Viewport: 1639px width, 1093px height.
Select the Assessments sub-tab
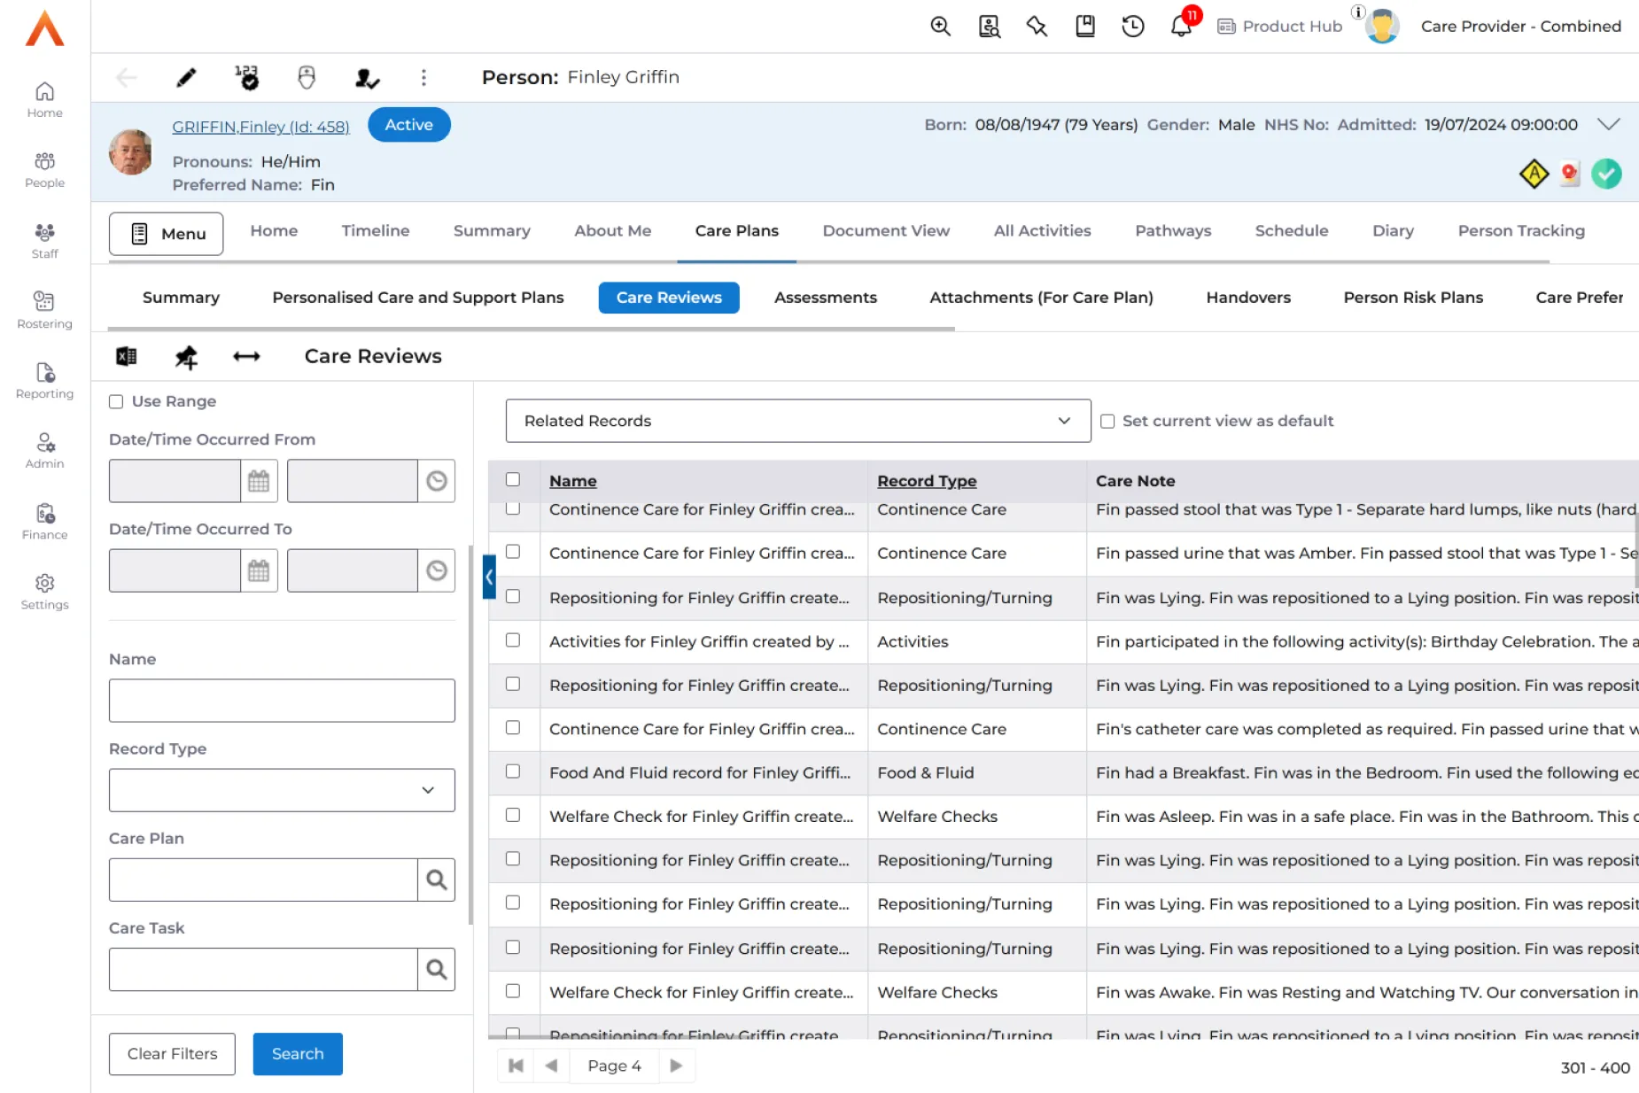click(826, 298)
